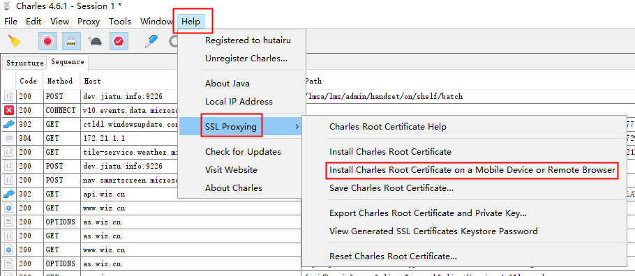Click JSON icon on nav.smartscreen row

coord(9,180)
